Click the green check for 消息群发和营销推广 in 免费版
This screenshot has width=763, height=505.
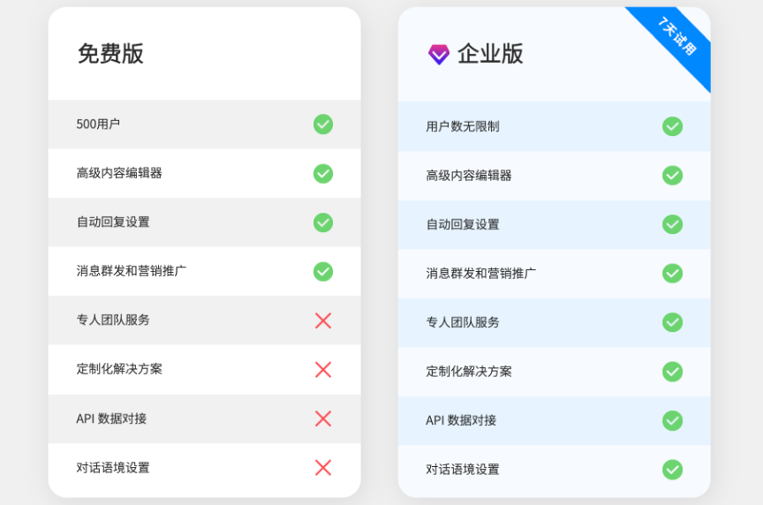(x=323, y=271)
